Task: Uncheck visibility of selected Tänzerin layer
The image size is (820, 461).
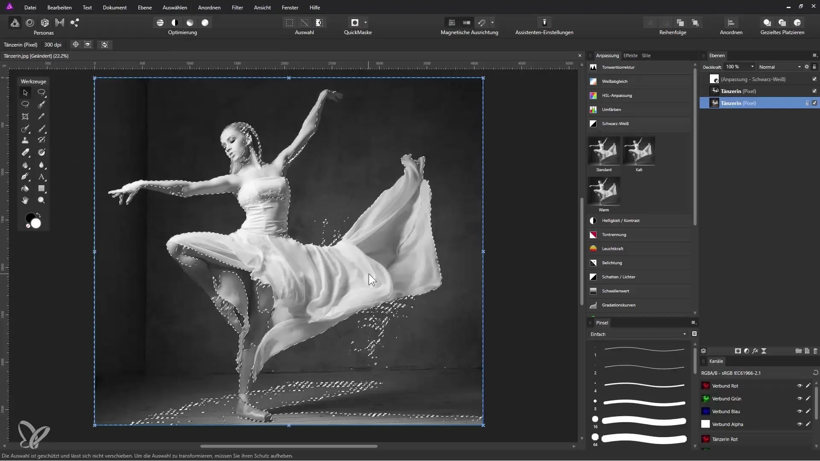Action: 814,103
